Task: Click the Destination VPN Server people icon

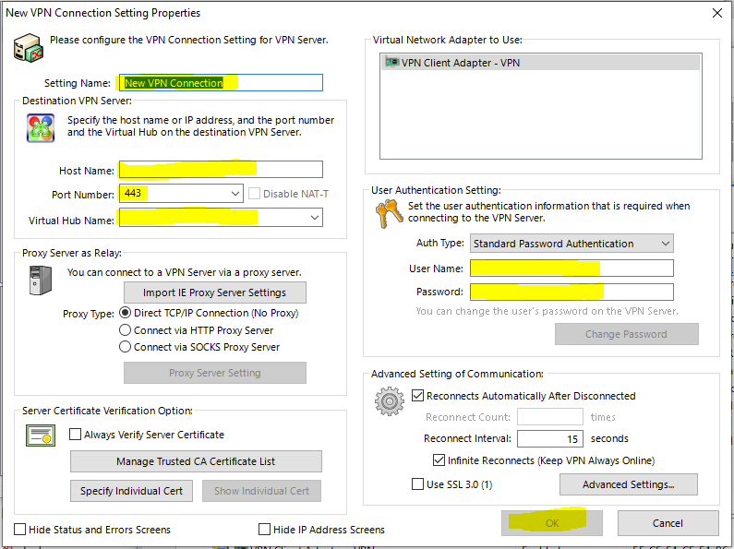Action: tap(41, 127)
